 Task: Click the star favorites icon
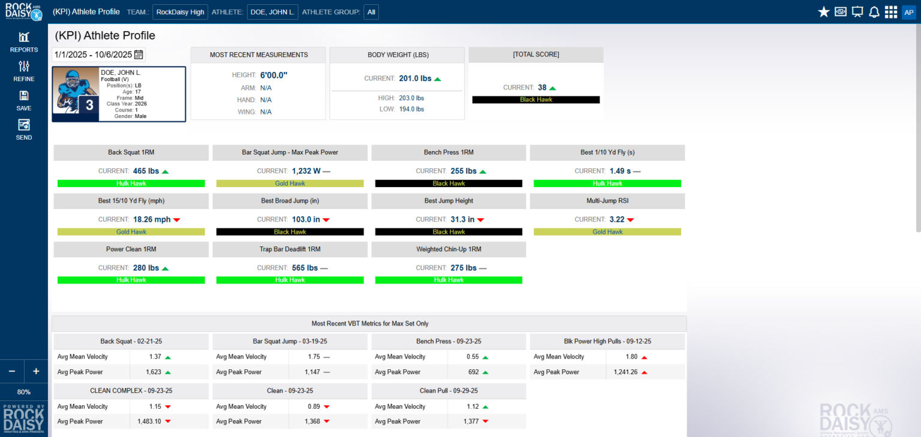pos(823,11)
